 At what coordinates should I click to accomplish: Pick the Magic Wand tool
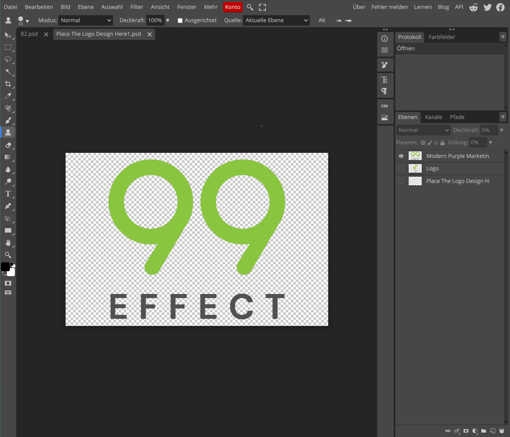[x=8, y=72]
